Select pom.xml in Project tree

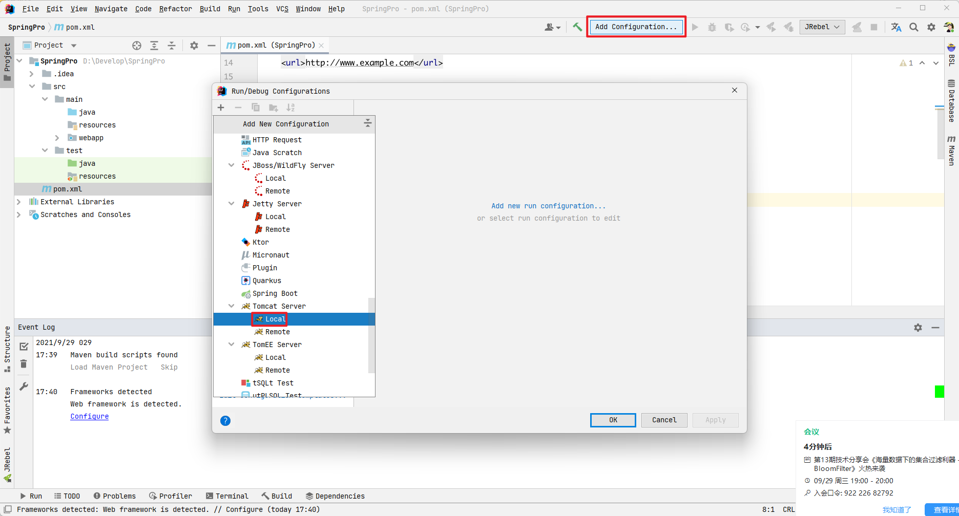tap(113, 189)
